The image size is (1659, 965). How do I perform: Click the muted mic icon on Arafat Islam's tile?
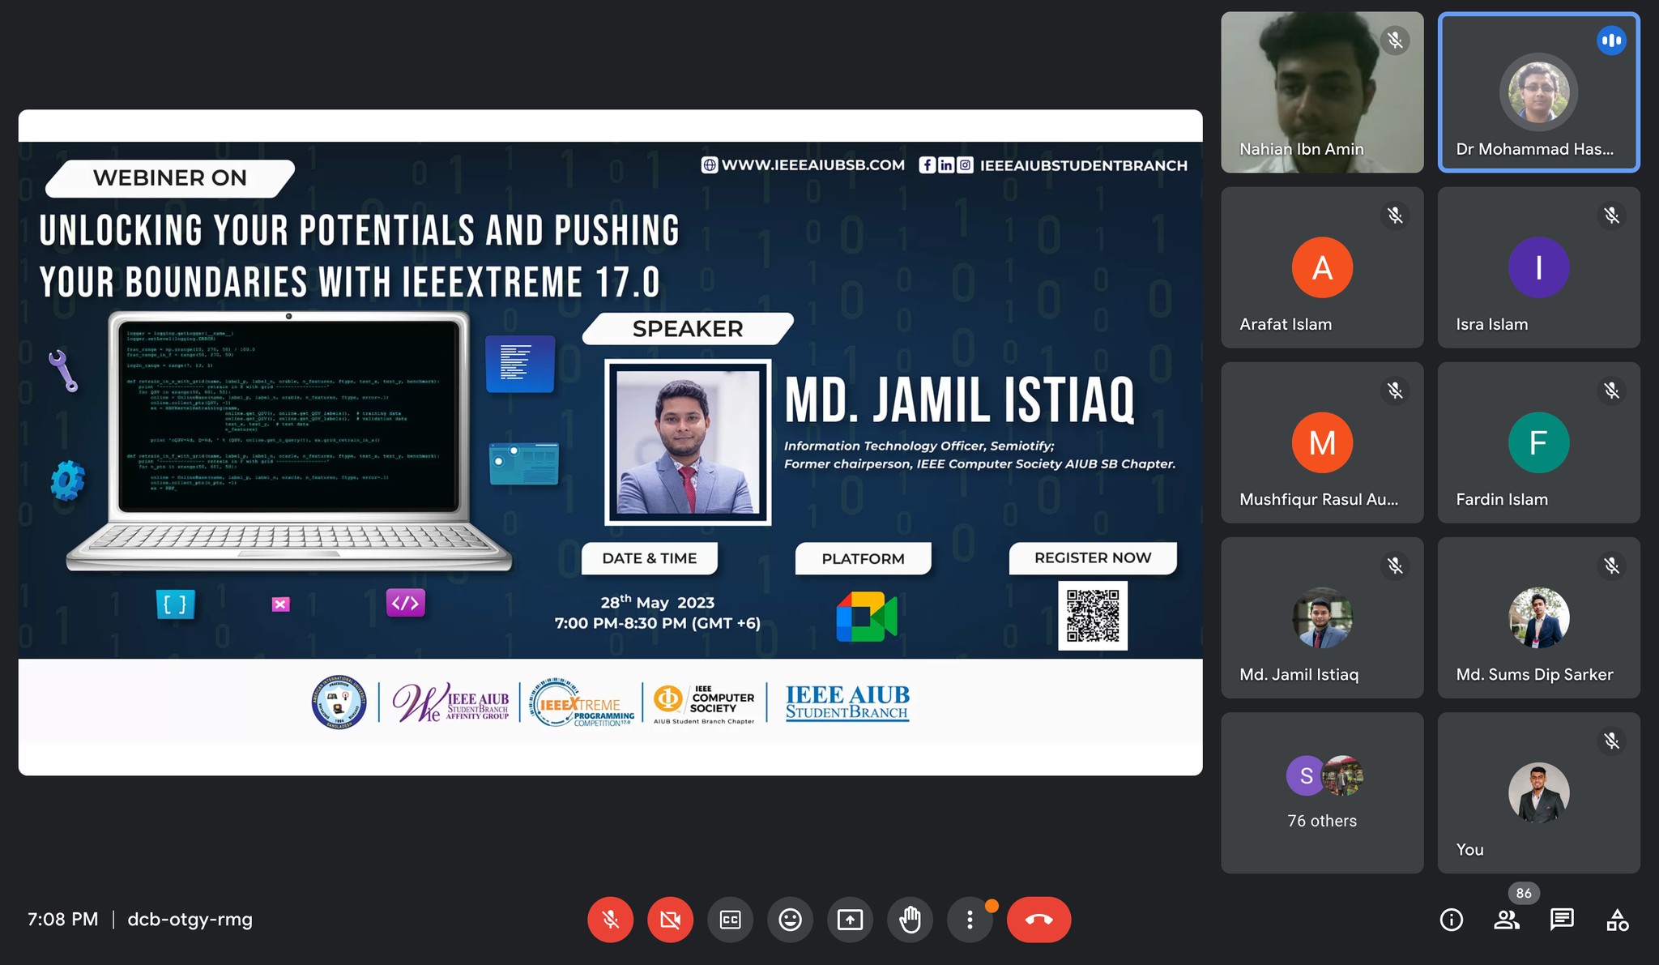[1395, 216]
